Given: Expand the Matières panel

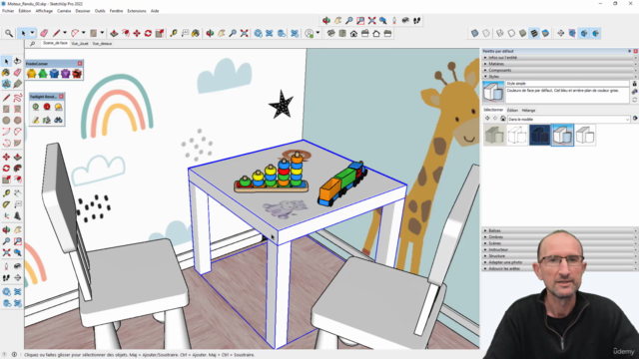Looking at the screenshot, I should point(559,64).
